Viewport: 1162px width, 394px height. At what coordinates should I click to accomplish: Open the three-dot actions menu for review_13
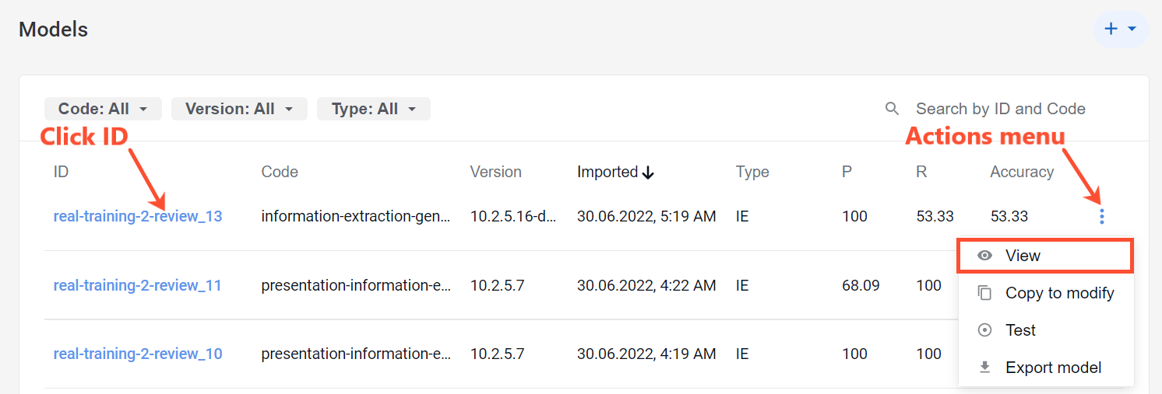[1101, 216]
